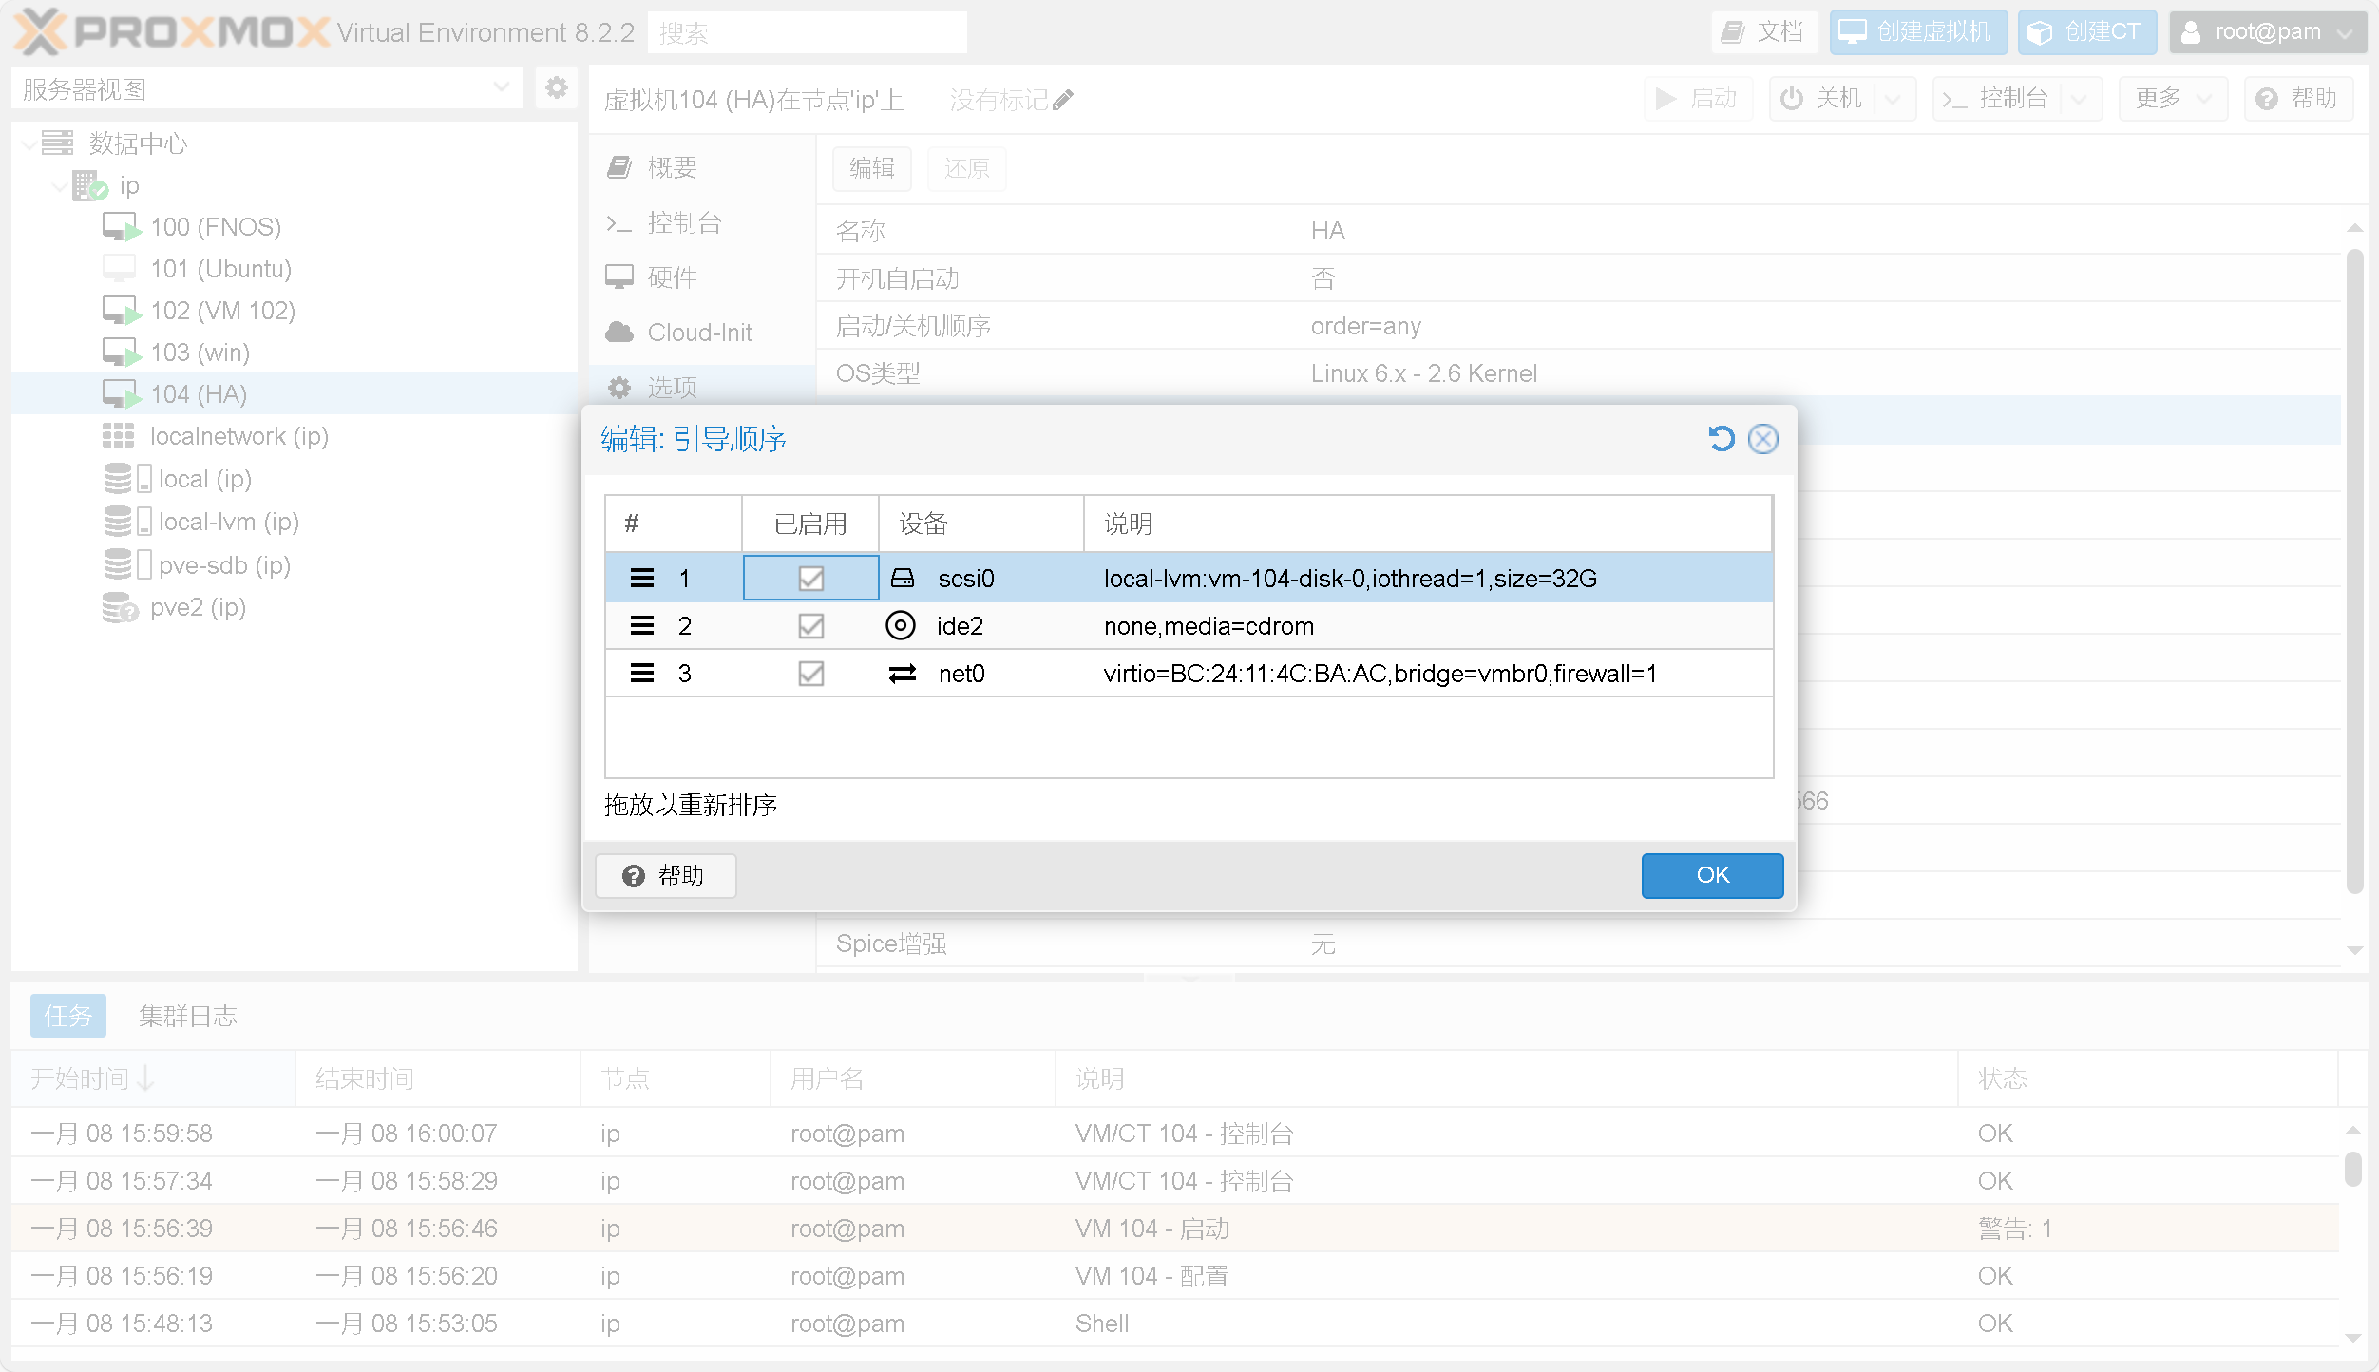Switch to the cluster log (集群日志) tab
Viewport: 2379px width, 1372px height.
coord(188,1016)
